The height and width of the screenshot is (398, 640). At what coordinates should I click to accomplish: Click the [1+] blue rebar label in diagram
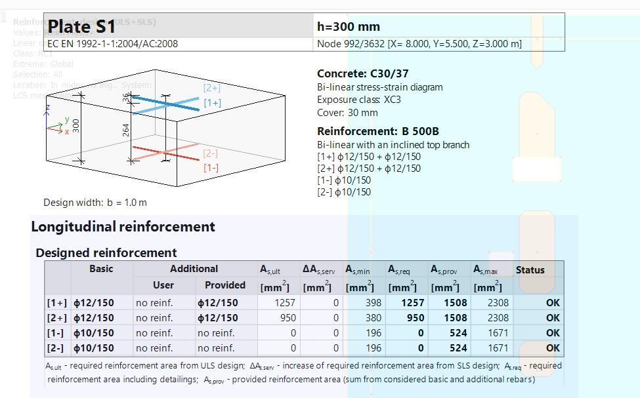click(212, 103)
